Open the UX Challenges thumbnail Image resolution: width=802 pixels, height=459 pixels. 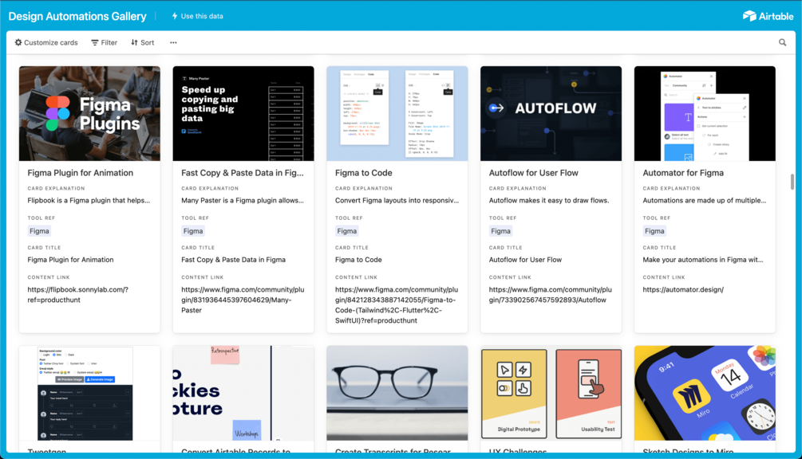click(551, 393)
